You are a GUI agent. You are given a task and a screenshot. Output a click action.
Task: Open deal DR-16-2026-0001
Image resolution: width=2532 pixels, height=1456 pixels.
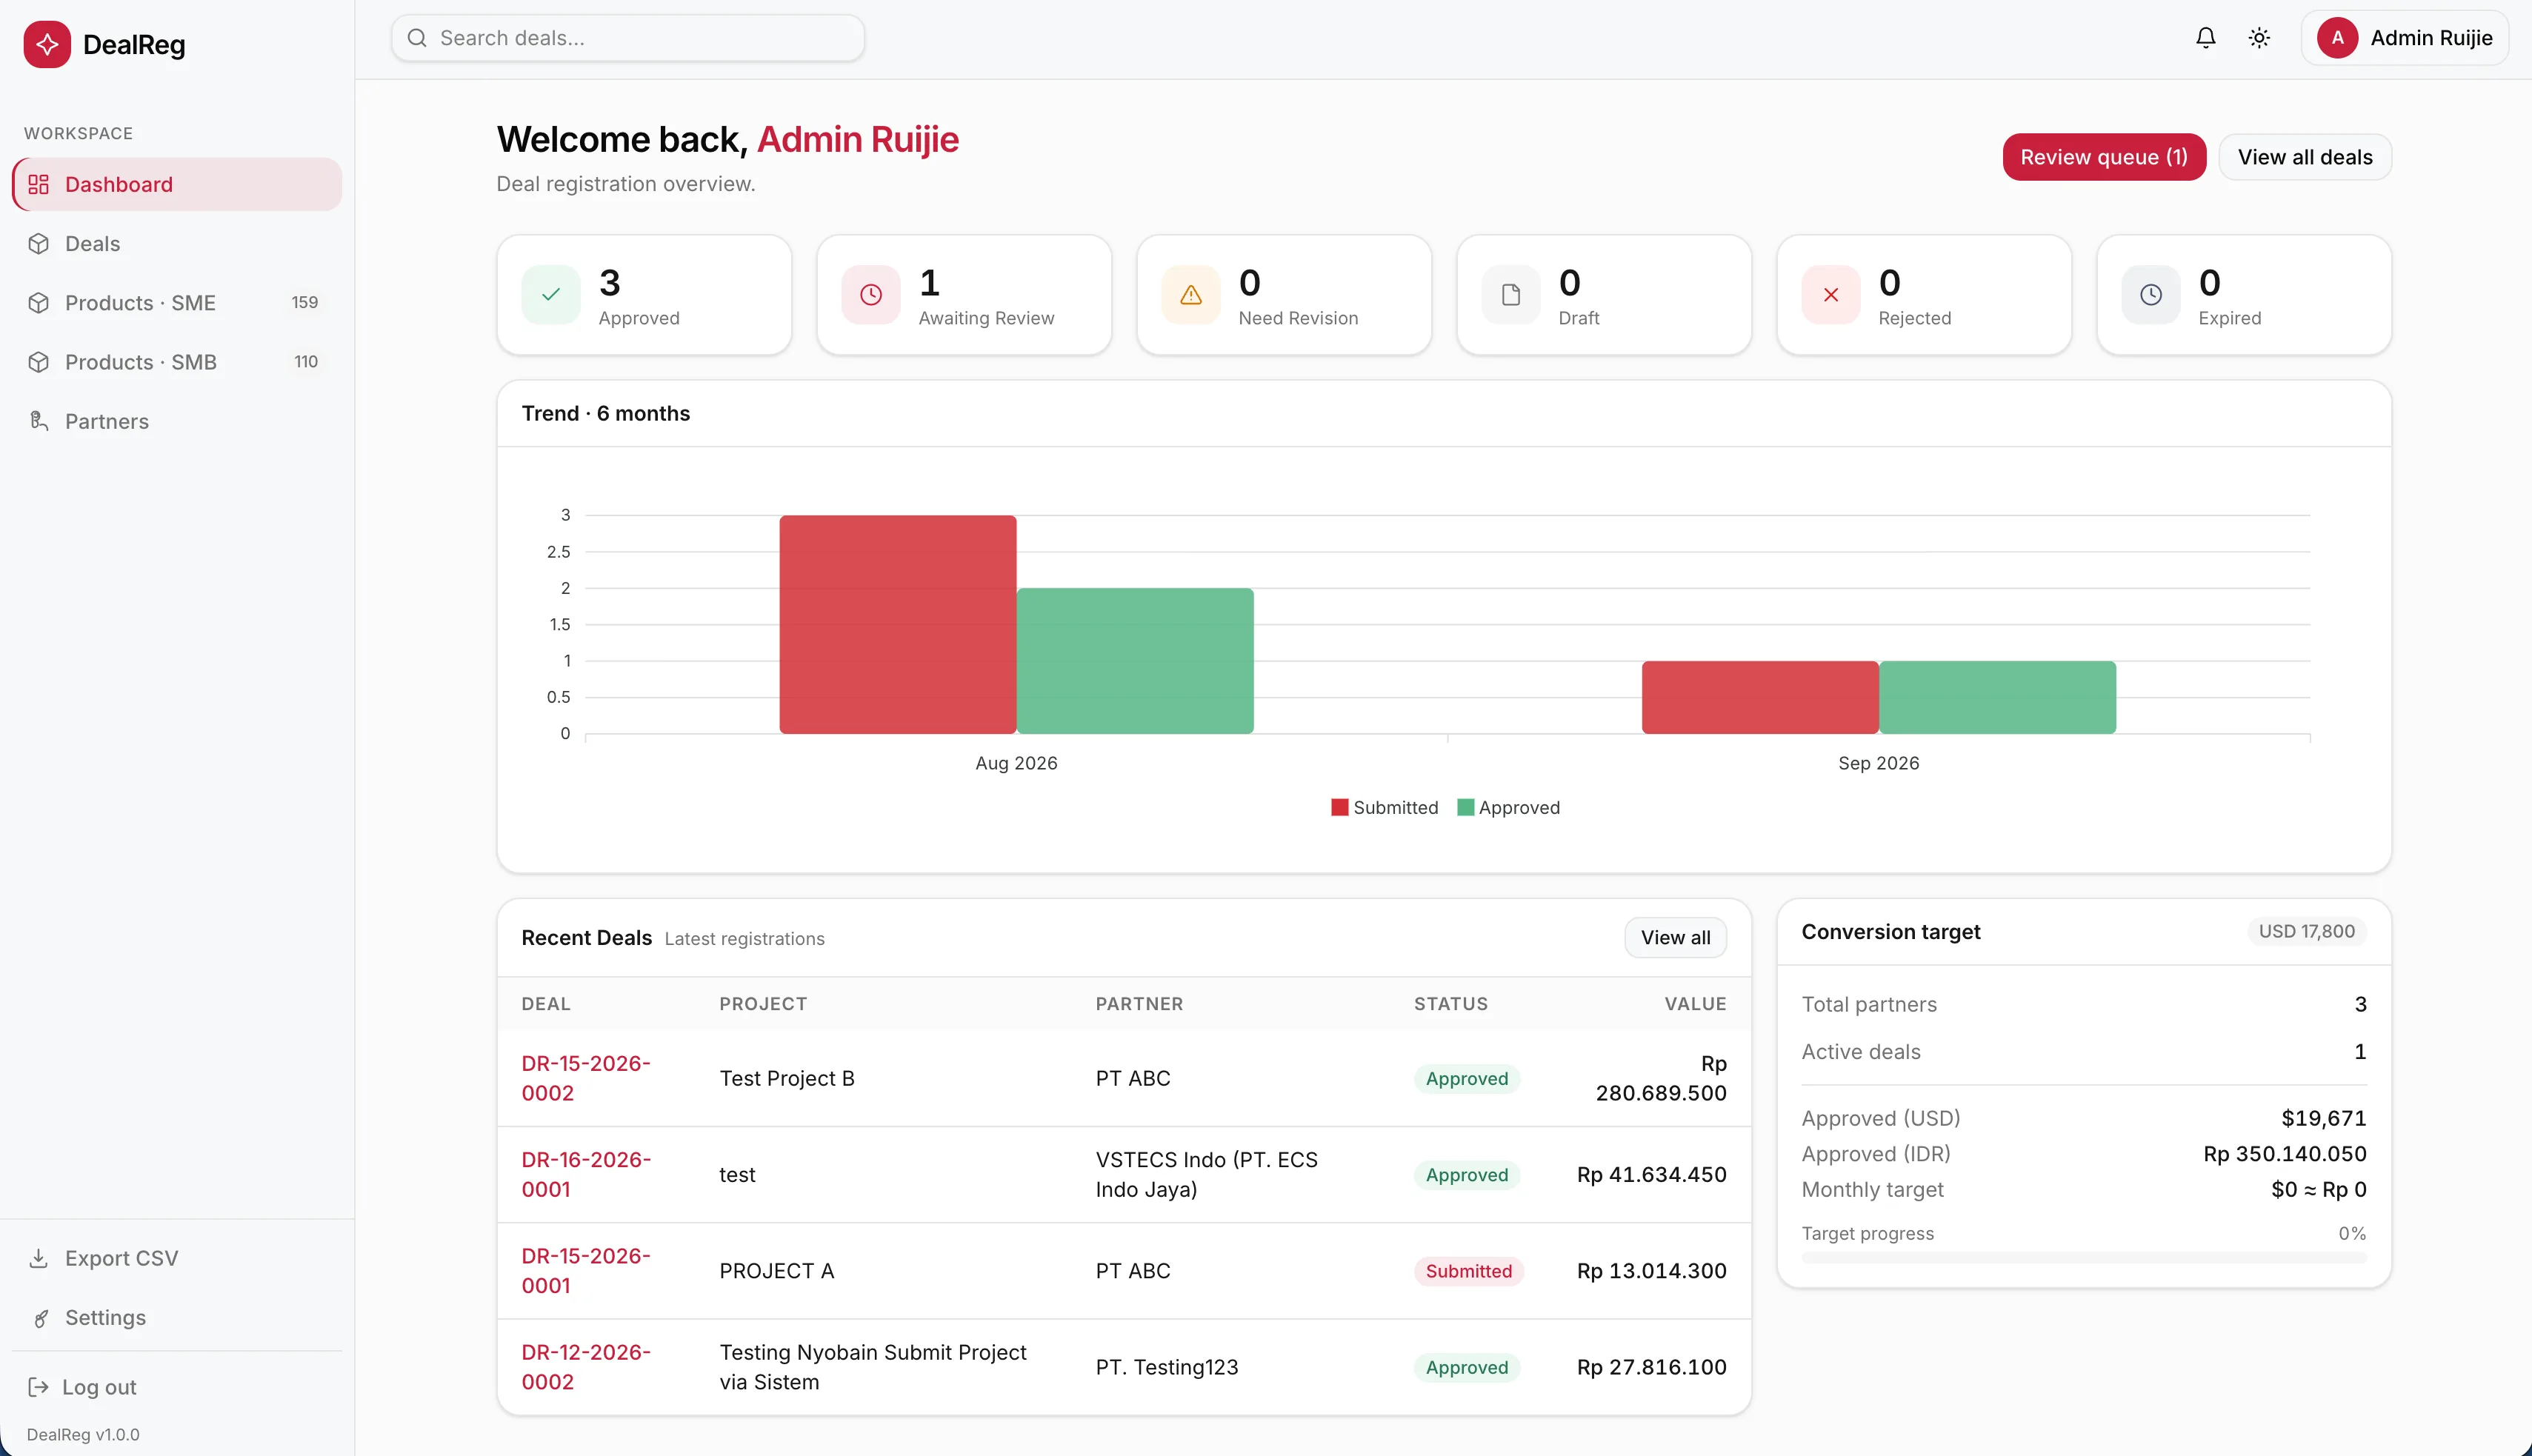[586, 1174]
